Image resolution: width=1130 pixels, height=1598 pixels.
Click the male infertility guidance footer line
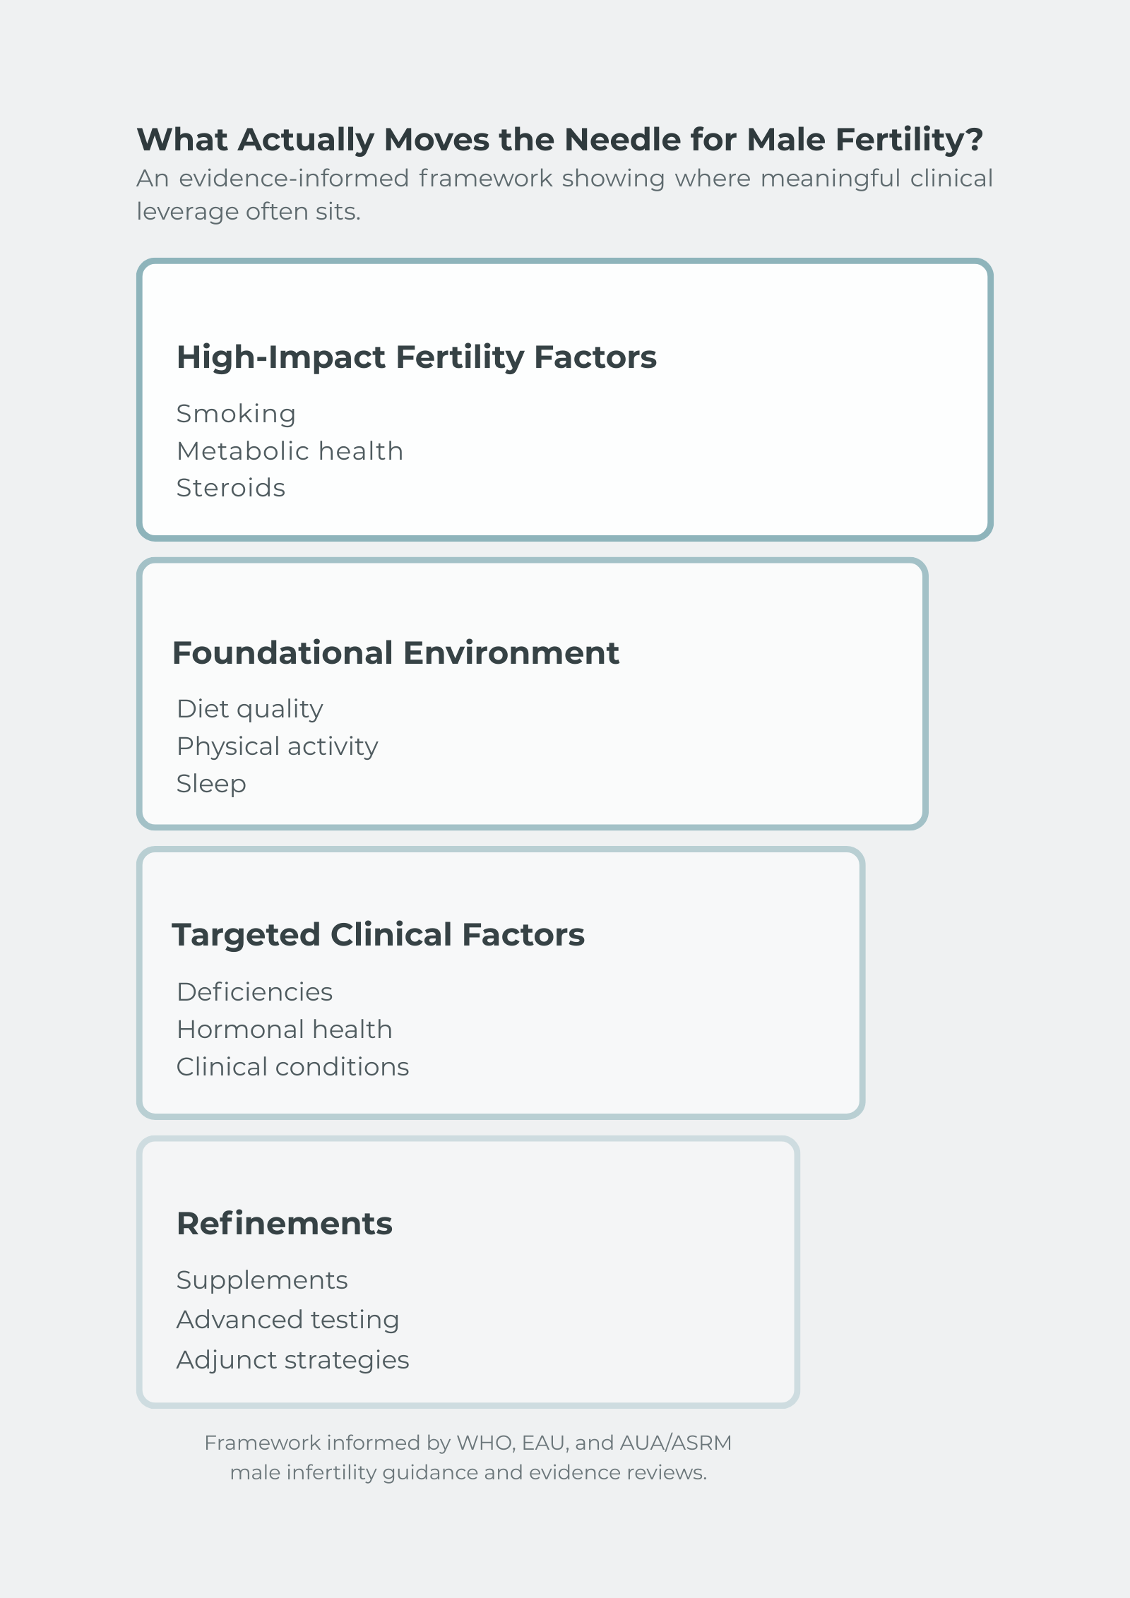(468, 1473)
